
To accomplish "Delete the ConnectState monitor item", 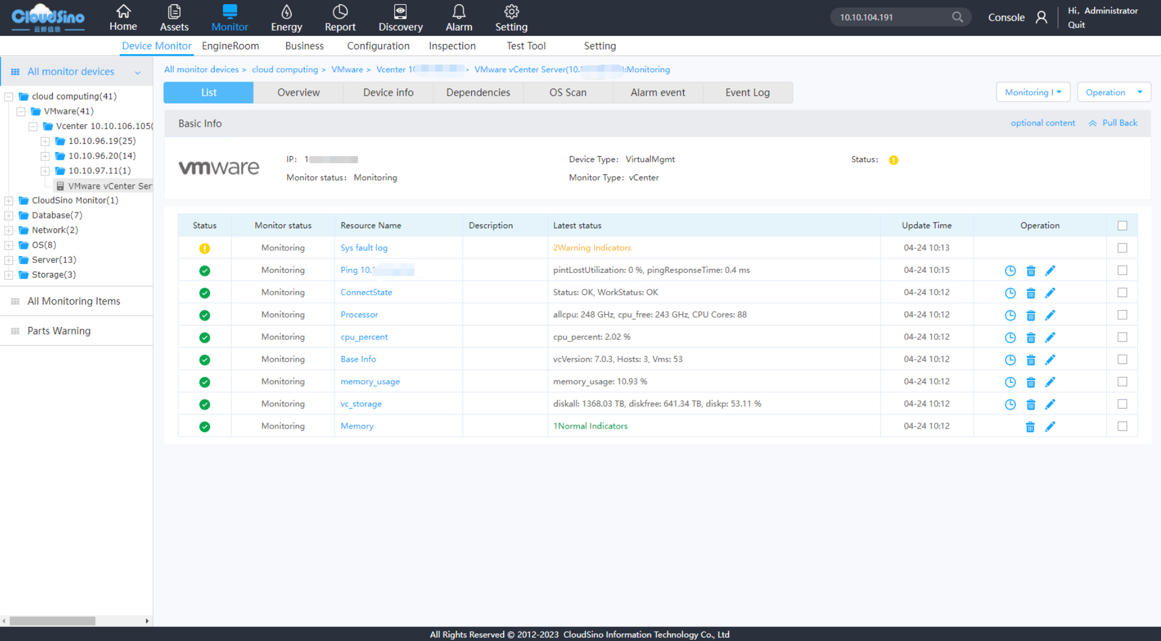I will coord(1031,293).
